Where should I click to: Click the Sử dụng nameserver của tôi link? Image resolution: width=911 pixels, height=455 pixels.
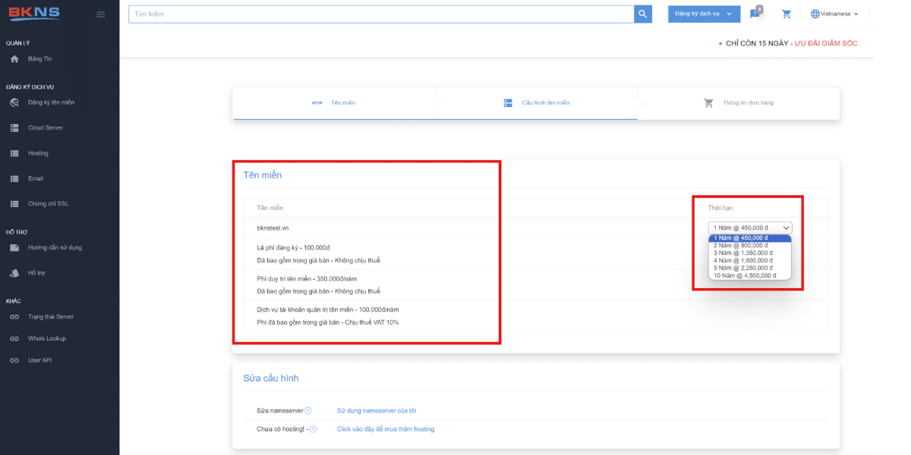point(377,411)
